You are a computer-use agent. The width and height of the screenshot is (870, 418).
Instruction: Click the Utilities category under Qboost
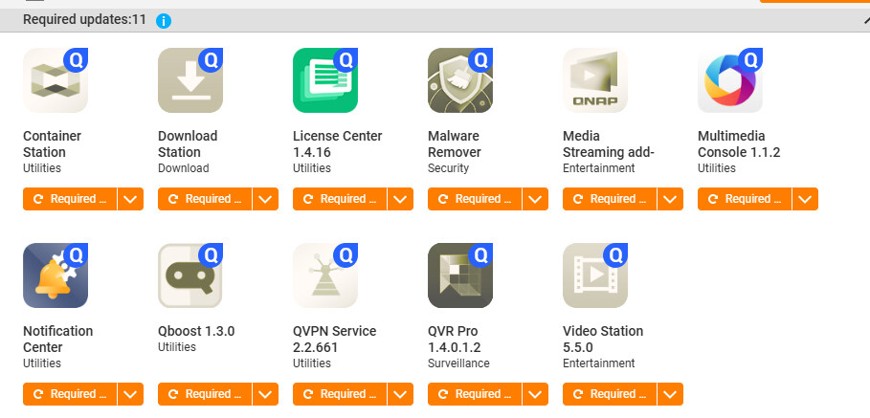point(177,347)
